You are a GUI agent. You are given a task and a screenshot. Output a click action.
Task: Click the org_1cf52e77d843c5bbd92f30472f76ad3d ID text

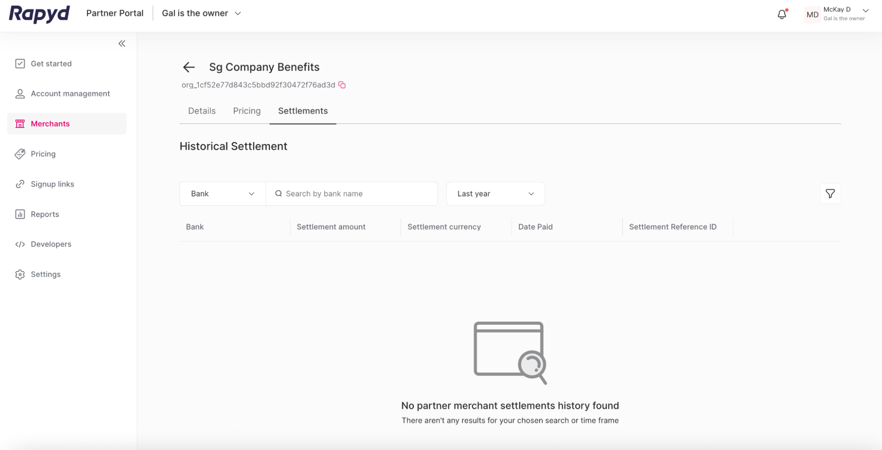pyautogui.click(x=258, y=85)
